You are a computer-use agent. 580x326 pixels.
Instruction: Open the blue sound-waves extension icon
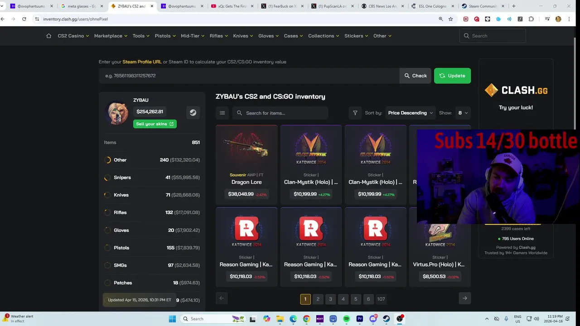[509, 19]
